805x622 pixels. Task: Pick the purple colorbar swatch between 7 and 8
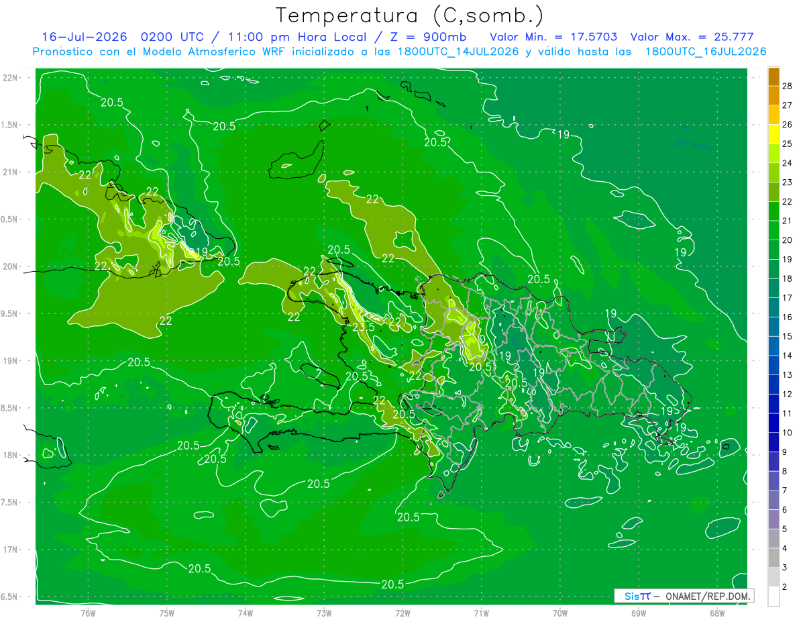click(773, 480)
